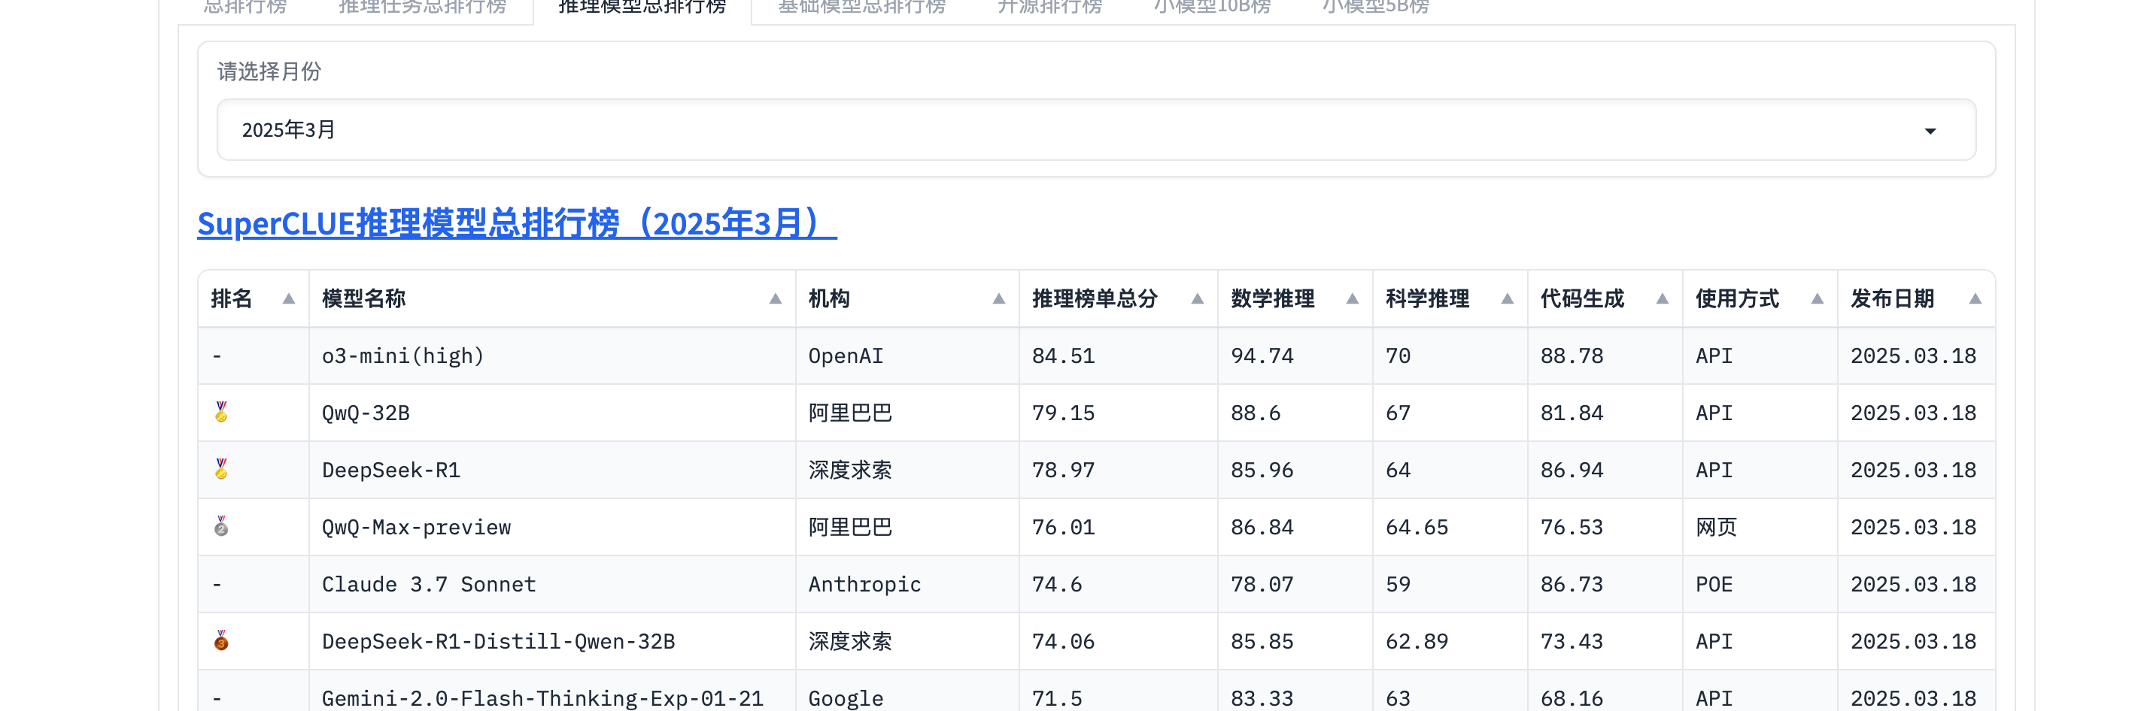Click 请选择月份 label
The width and height of the screenshot is (2144, 711).
coord(269,71)
